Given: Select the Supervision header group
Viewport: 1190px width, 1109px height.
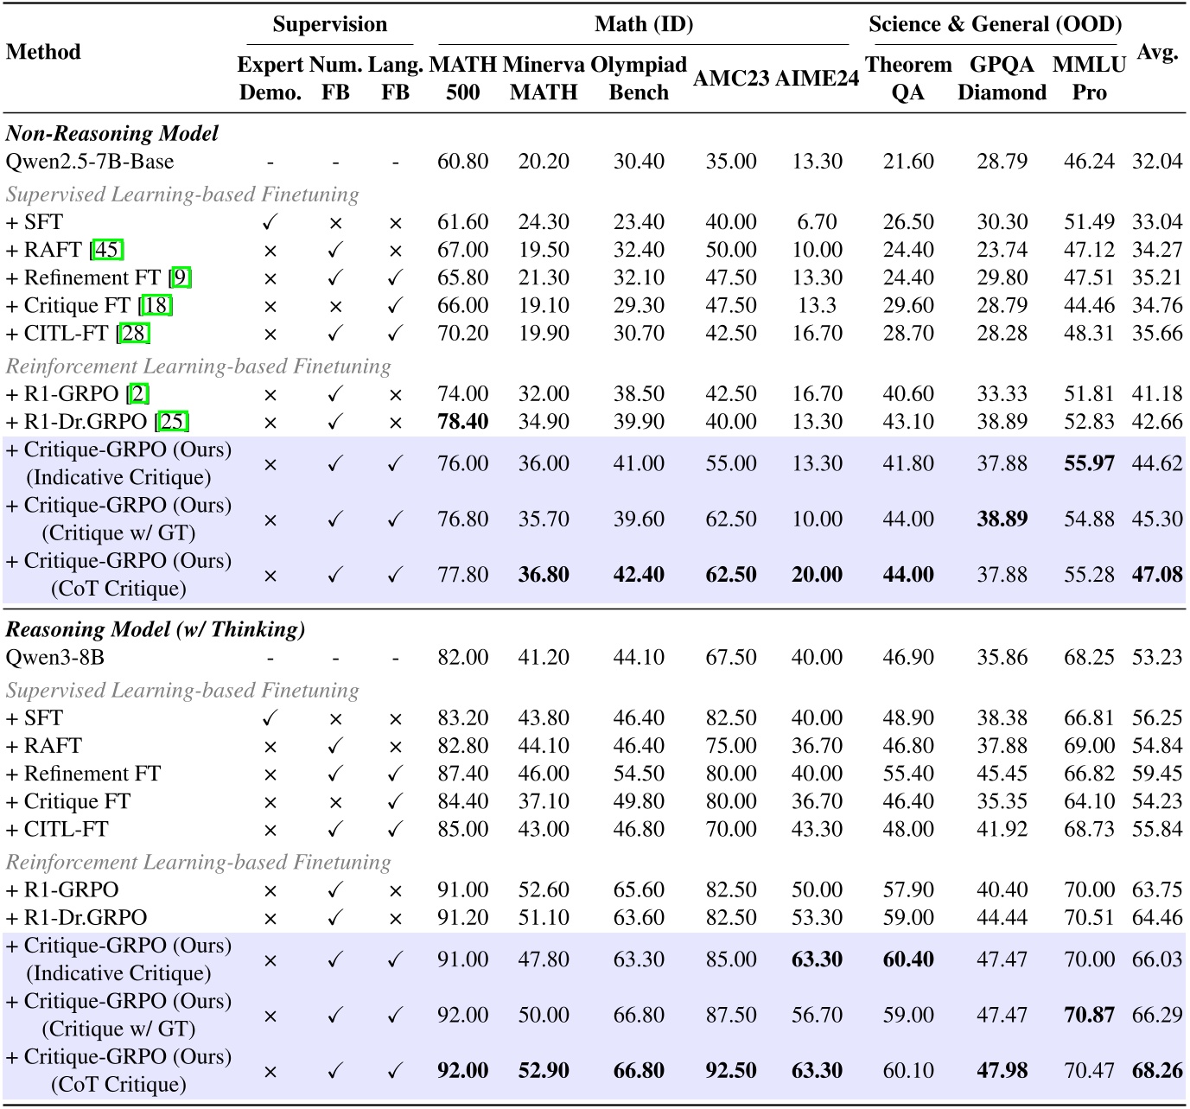Looking at the screenshot, I should (x=329, y=24).
